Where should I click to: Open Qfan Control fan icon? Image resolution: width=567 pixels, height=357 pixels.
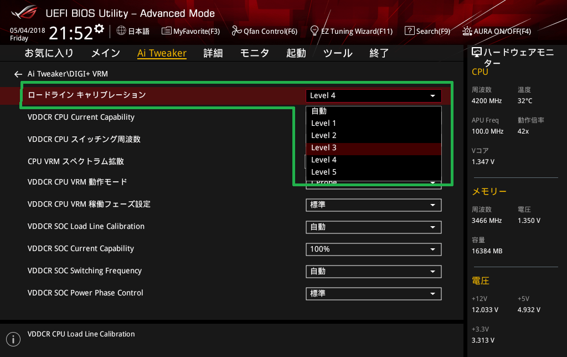click(236, 31)
